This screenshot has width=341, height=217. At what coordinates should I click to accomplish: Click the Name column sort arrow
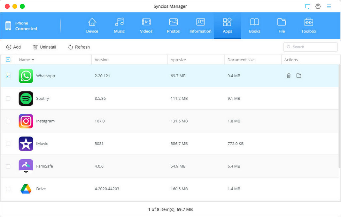point(33,60)
